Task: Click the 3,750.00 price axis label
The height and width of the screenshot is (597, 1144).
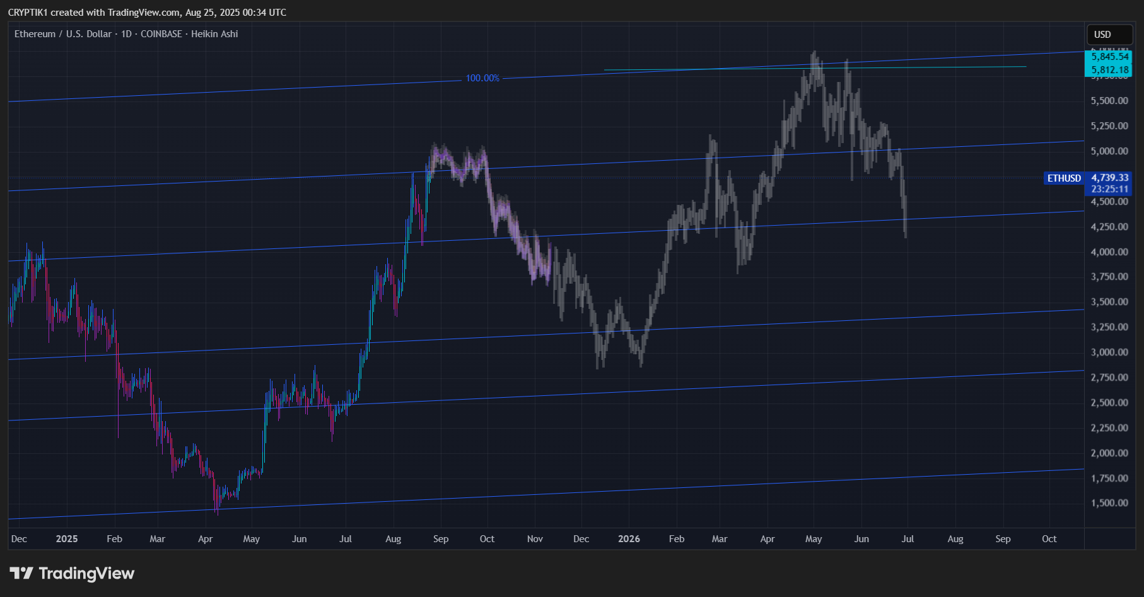Action: coord(1109,277)
